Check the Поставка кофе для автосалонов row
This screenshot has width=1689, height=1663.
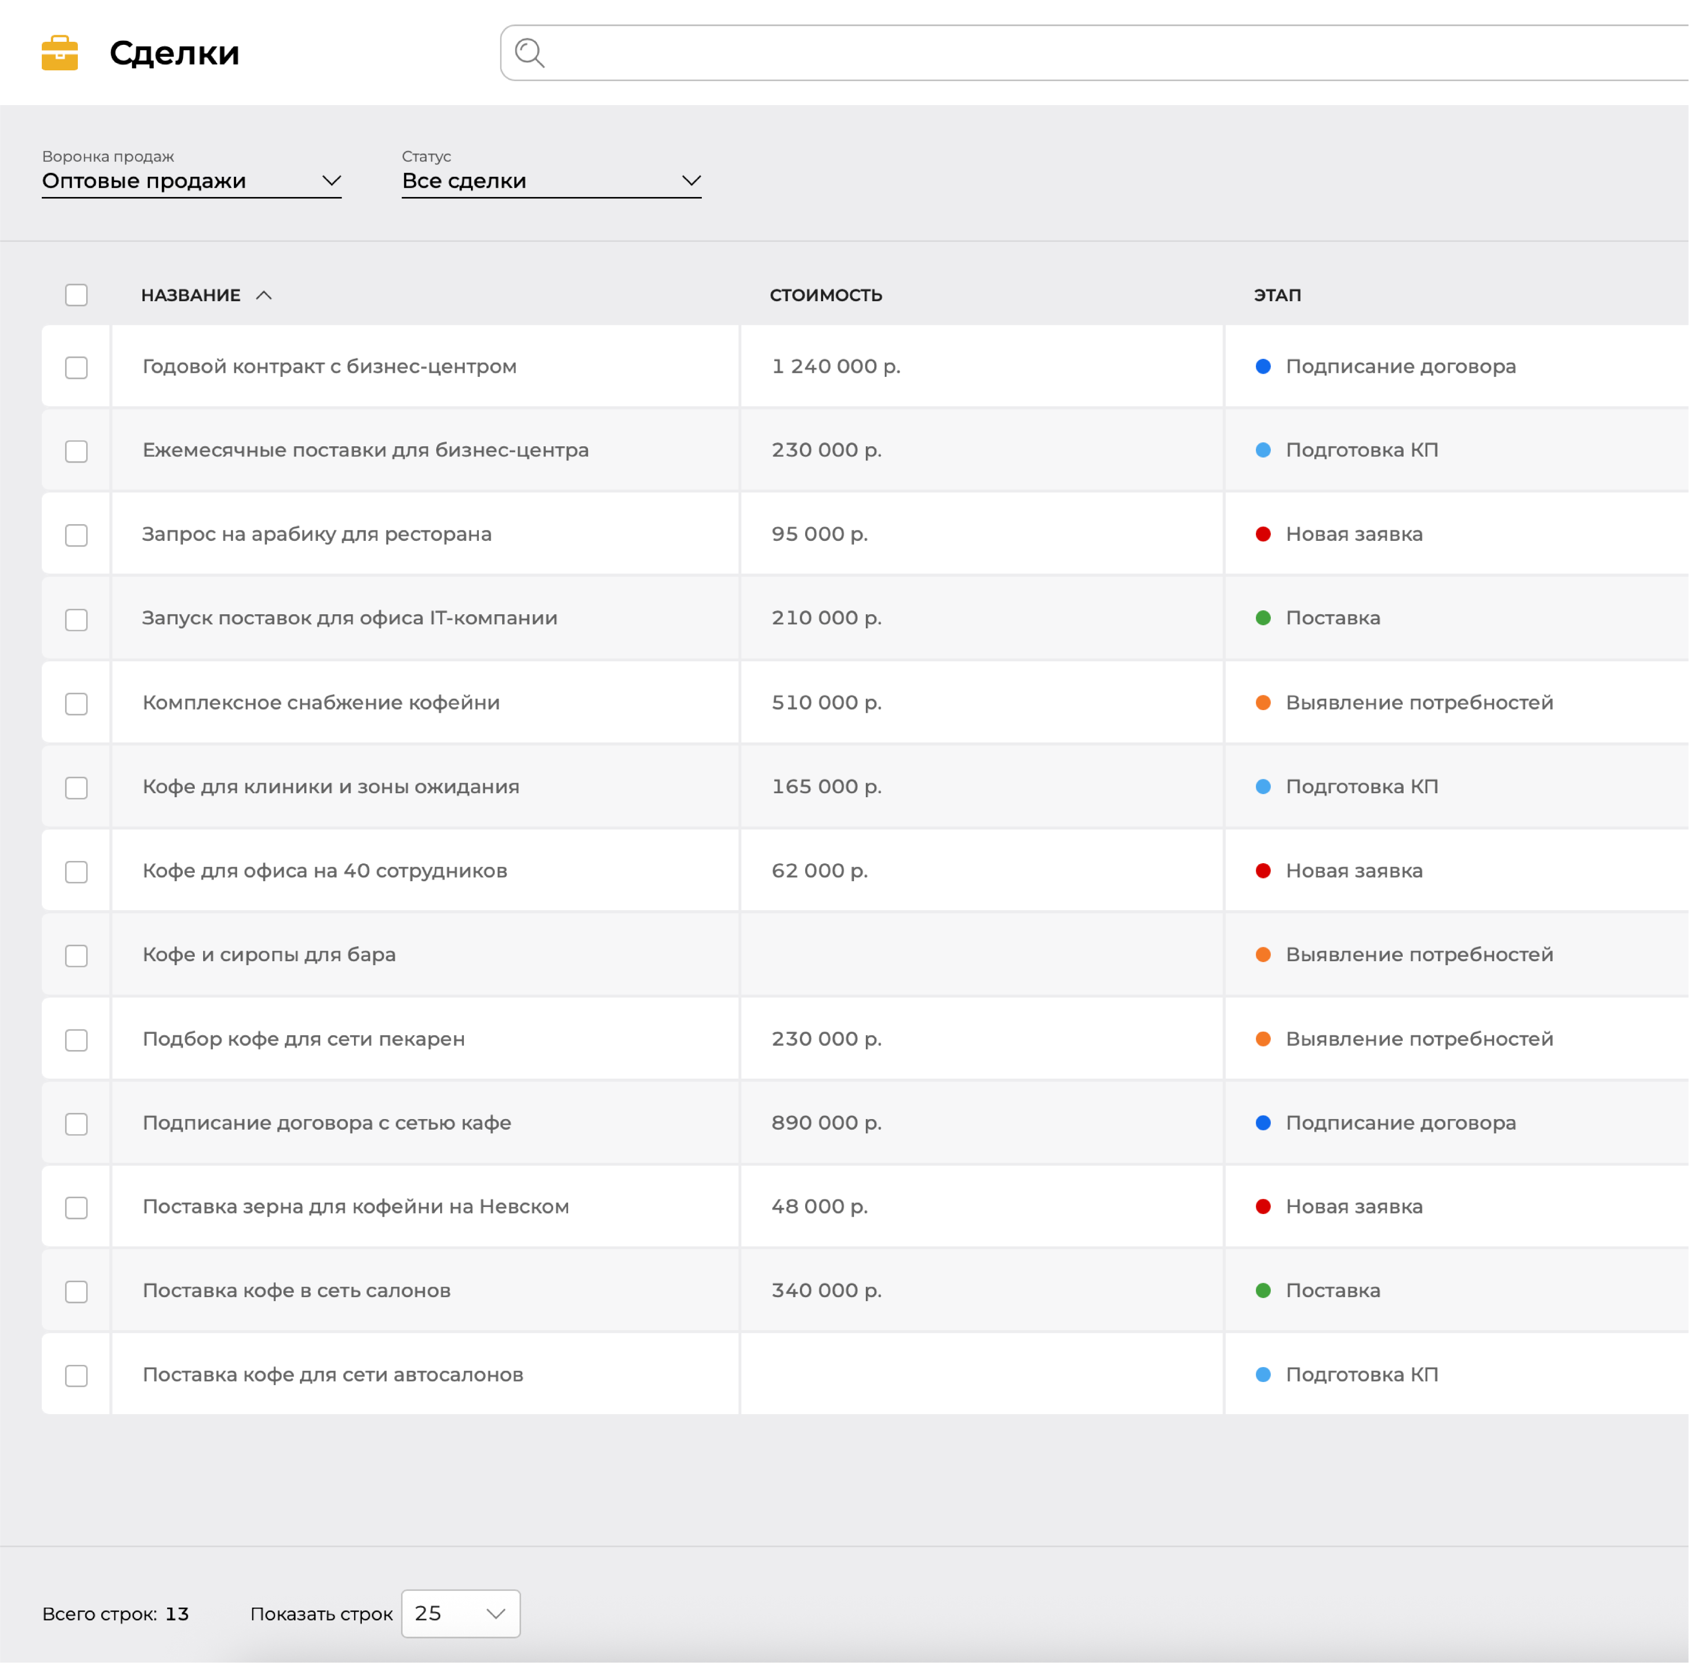click(x=77, y=1375)
